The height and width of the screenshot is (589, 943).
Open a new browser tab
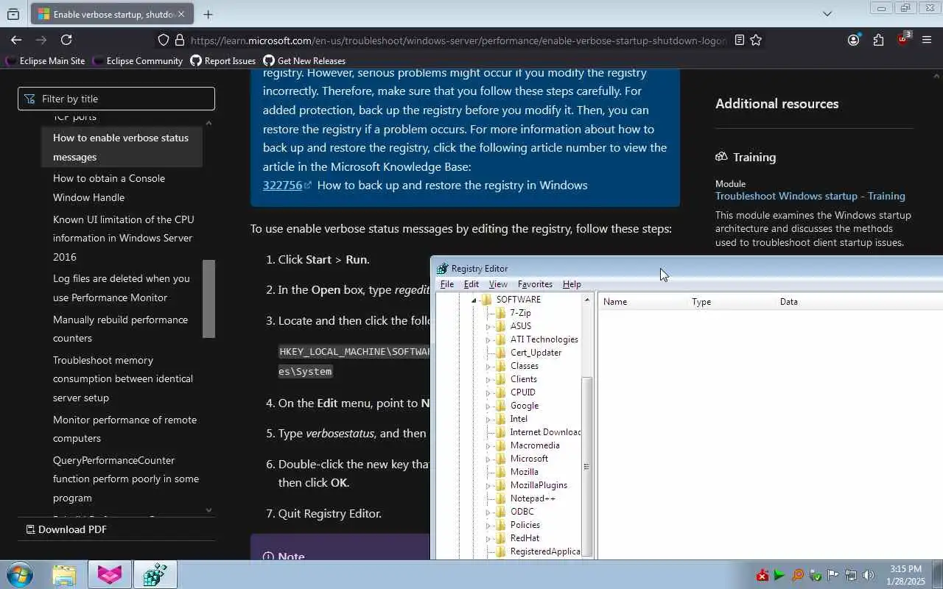click(208, 14)
